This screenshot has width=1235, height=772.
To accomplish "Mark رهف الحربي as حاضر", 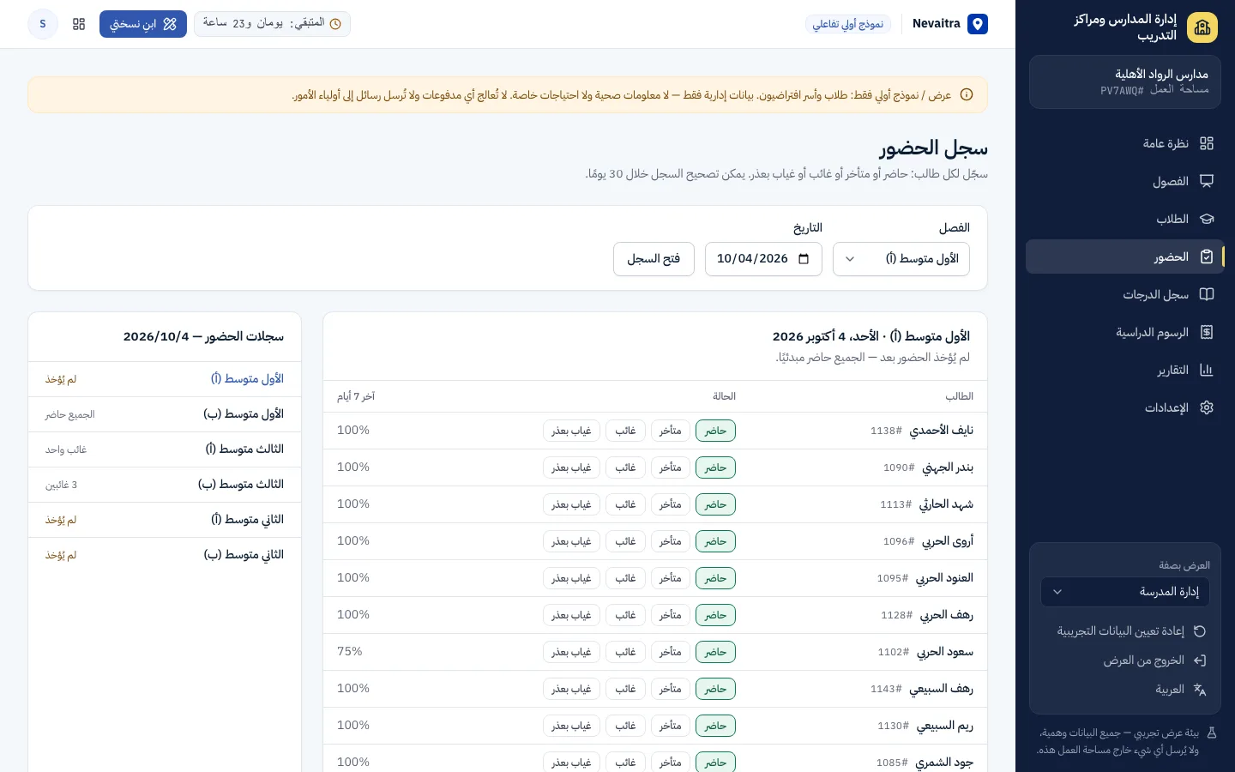I will [x=715, y=615].
